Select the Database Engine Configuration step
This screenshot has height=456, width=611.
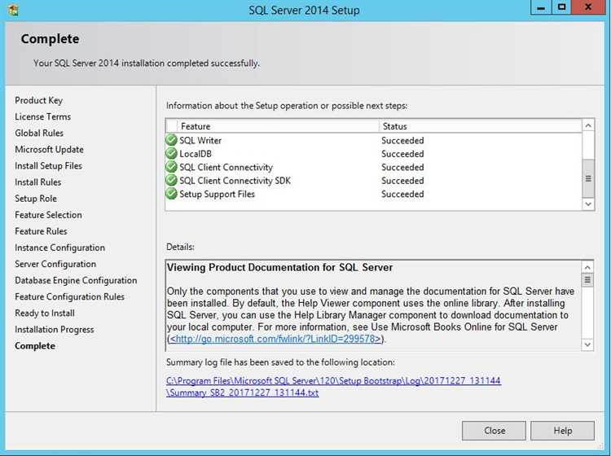[76, 280]
